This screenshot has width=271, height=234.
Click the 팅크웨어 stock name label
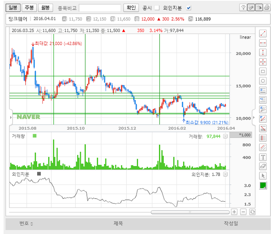click(x=18, y=19)
